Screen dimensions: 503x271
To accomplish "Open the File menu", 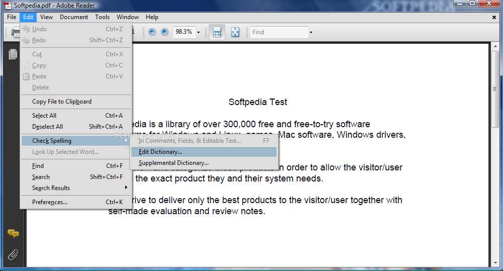I will (x=12, y=17).
